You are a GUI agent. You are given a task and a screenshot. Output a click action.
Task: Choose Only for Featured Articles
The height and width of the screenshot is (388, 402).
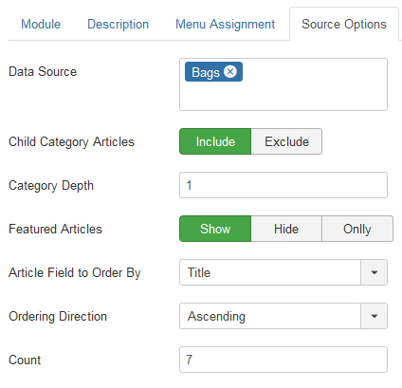point(357,229)
